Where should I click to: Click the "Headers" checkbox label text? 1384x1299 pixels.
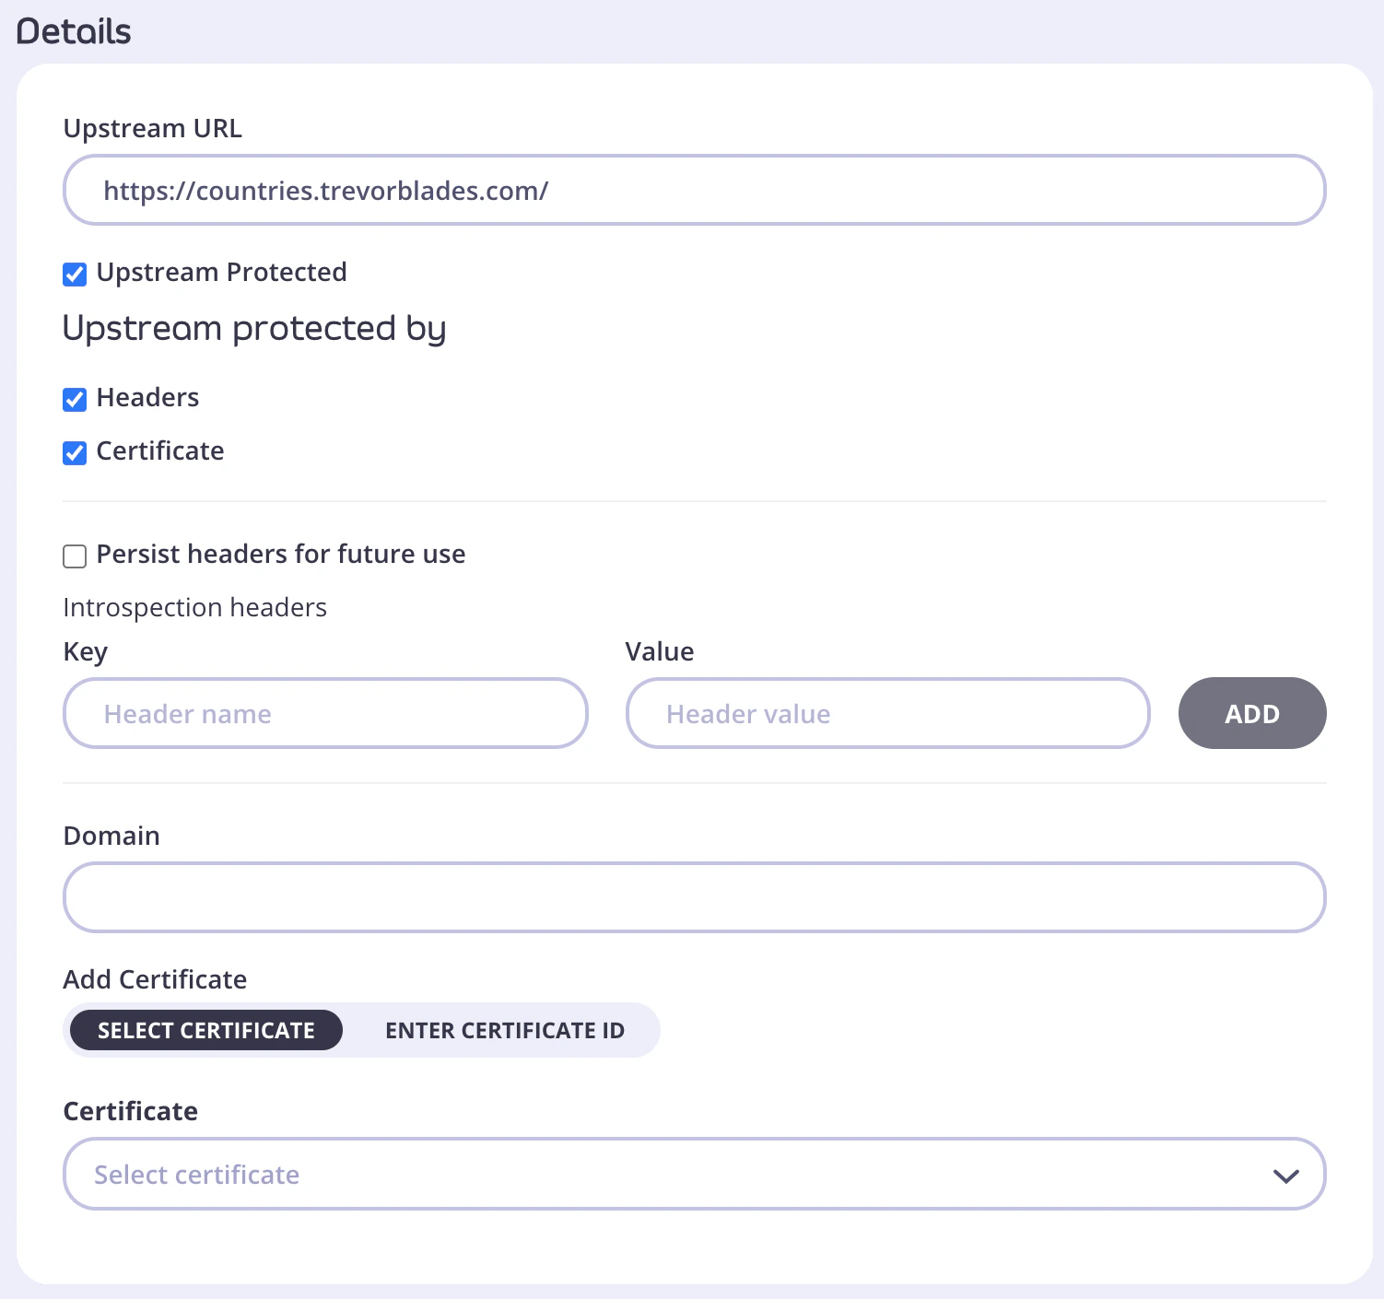click(x=147, y=398)
